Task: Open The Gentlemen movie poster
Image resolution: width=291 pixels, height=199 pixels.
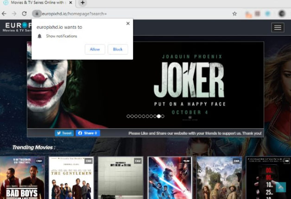Action: (x=71, y=178)
